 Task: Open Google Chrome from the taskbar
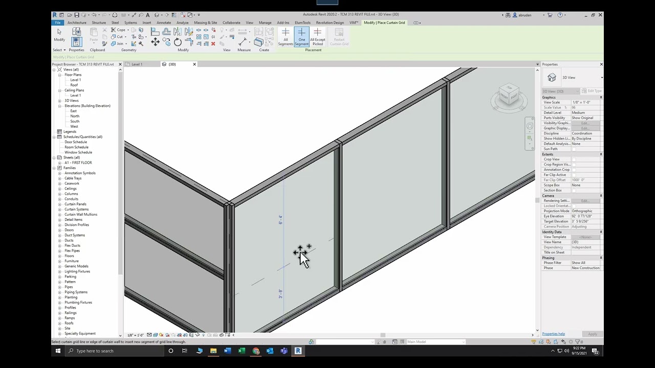(x=256, y=351)
